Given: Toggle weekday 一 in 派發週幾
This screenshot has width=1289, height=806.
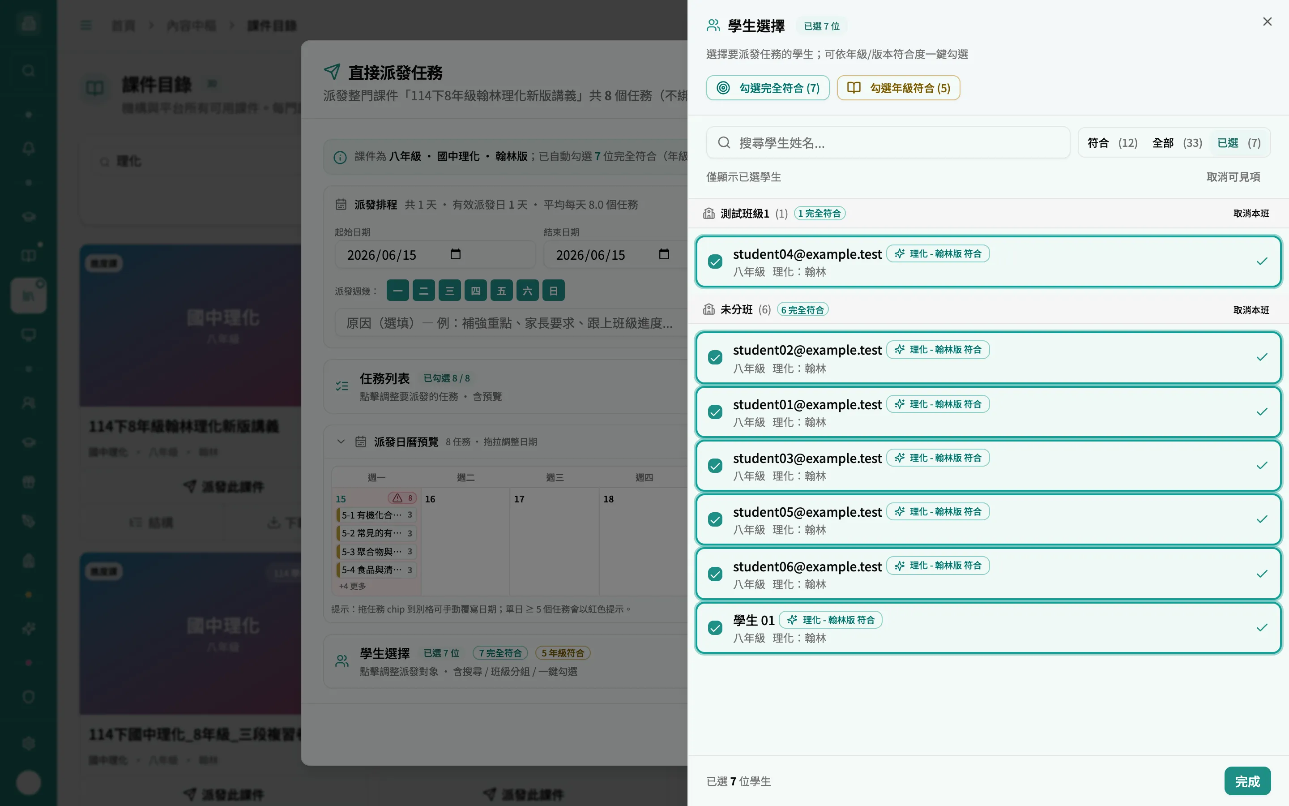Looking at the screenshot, I should 398,291.
